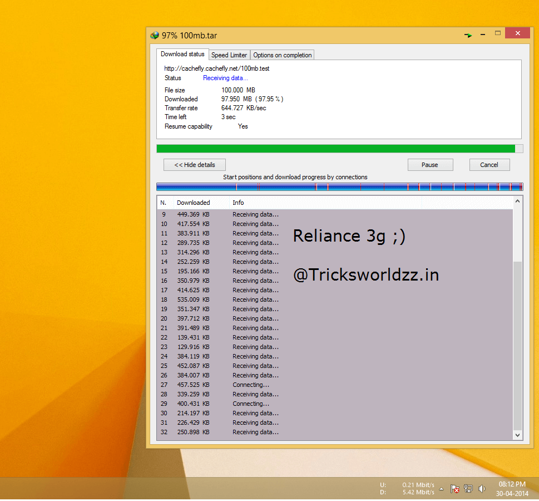
Task: Click the volume speaker tray icon
Action: point(482,489)
